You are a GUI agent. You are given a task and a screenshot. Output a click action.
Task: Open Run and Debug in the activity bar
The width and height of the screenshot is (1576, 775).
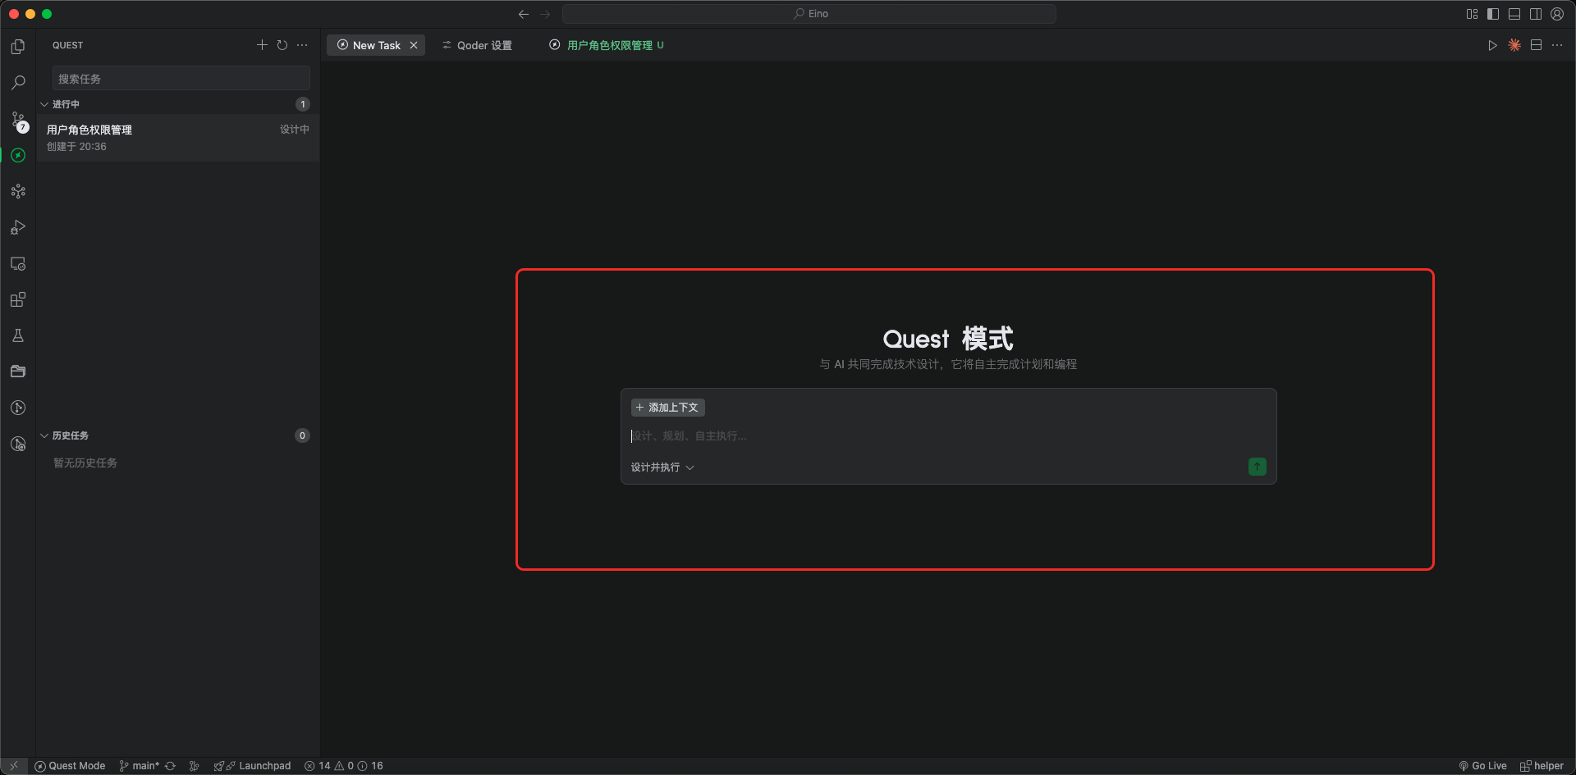tap(18, 227)
